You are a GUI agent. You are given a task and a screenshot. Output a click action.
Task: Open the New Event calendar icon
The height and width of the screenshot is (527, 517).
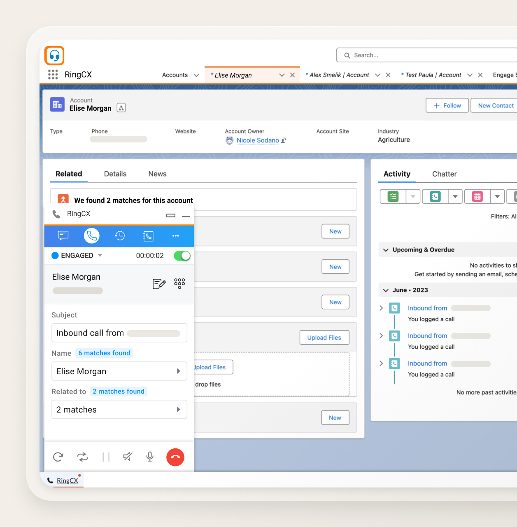click(477, 196)
